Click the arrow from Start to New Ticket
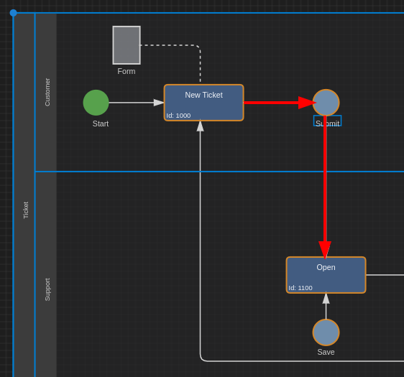This screenshot has height=377, width=404. [136, 103]
